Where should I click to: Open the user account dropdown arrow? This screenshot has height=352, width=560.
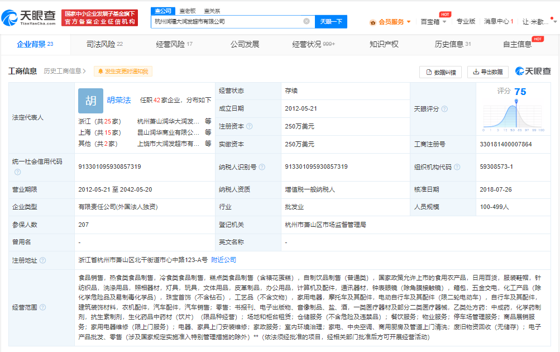tap(554, 22)
